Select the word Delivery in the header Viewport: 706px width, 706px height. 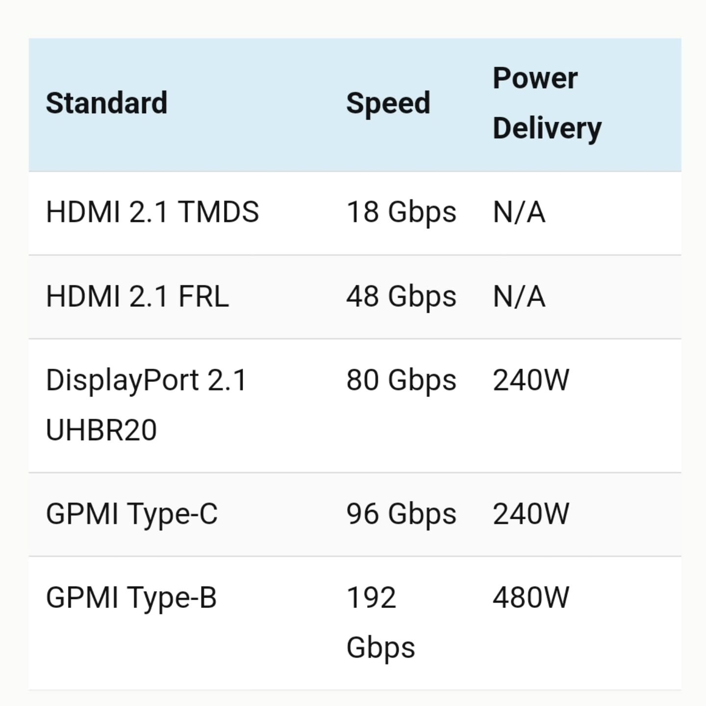coord(547,129)
